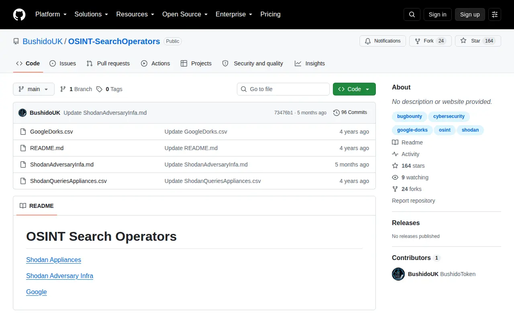Open commit hash 73476b1
514x321 pixels.
(x=284, y=113)
